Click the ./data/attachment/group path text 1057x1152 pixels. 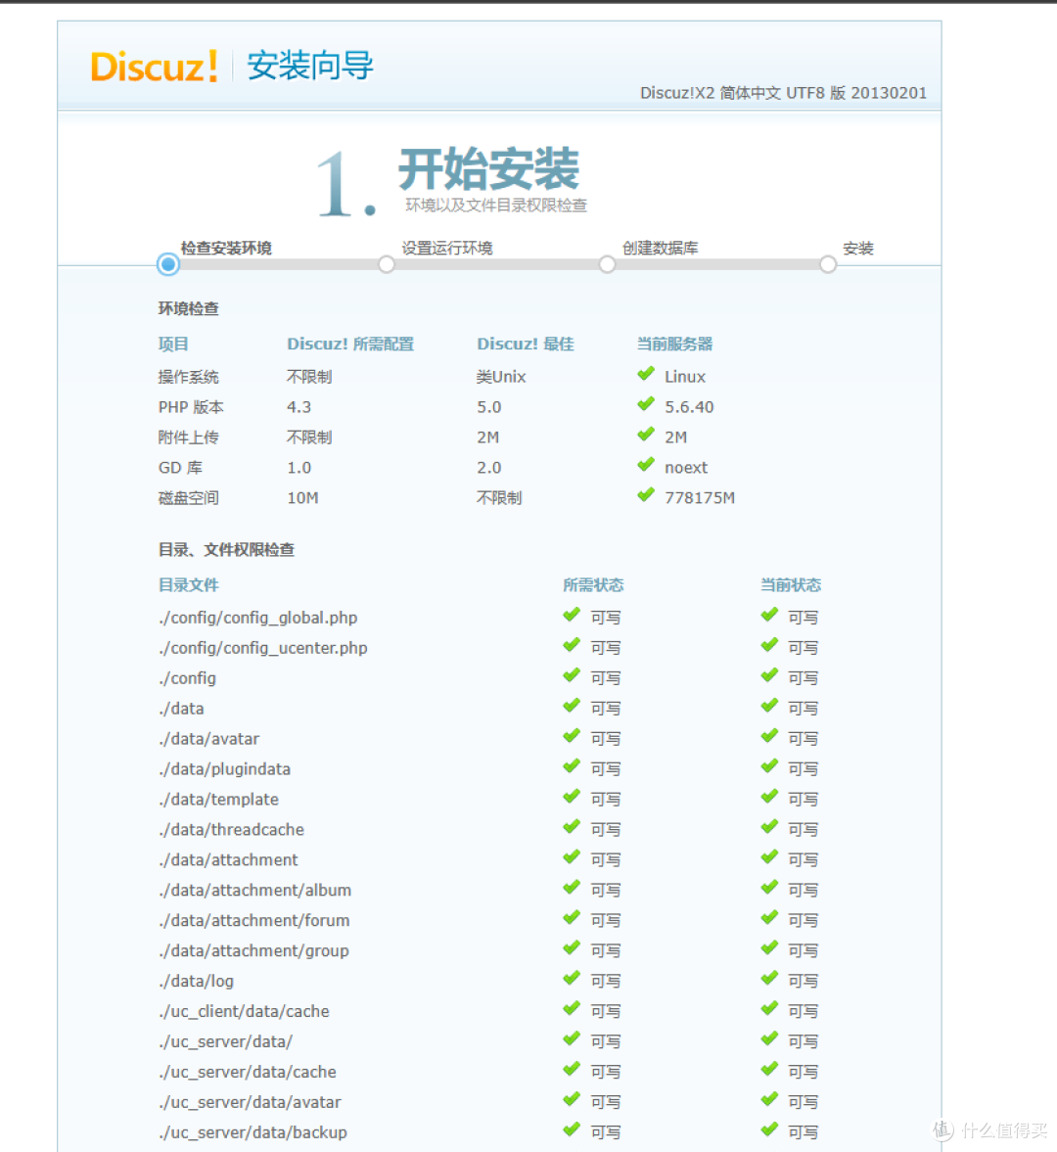(x=253, y=950)
